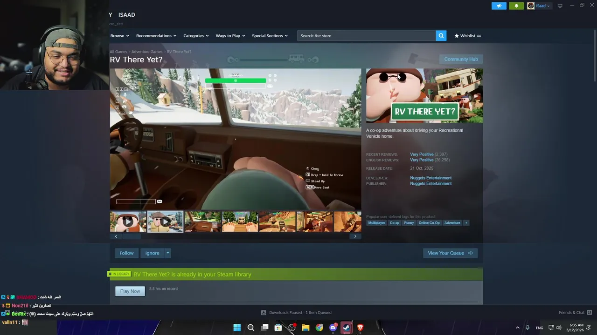Expand the Browse store menu
This screenshot has height=335, width=597.
(x=120, y=36)
